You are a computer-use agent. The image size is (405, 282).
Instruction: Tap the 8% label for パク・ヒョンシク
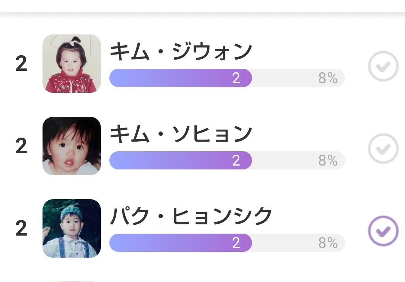[328, 243]
